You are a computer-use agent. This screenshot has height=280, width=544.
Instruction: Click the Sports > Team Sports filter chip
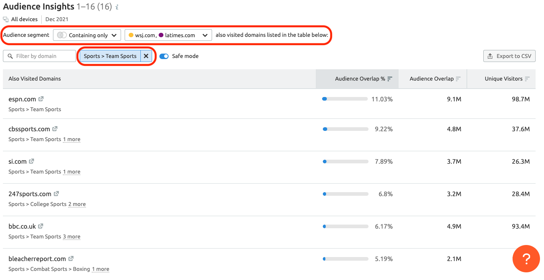click(x=110, y=56)
